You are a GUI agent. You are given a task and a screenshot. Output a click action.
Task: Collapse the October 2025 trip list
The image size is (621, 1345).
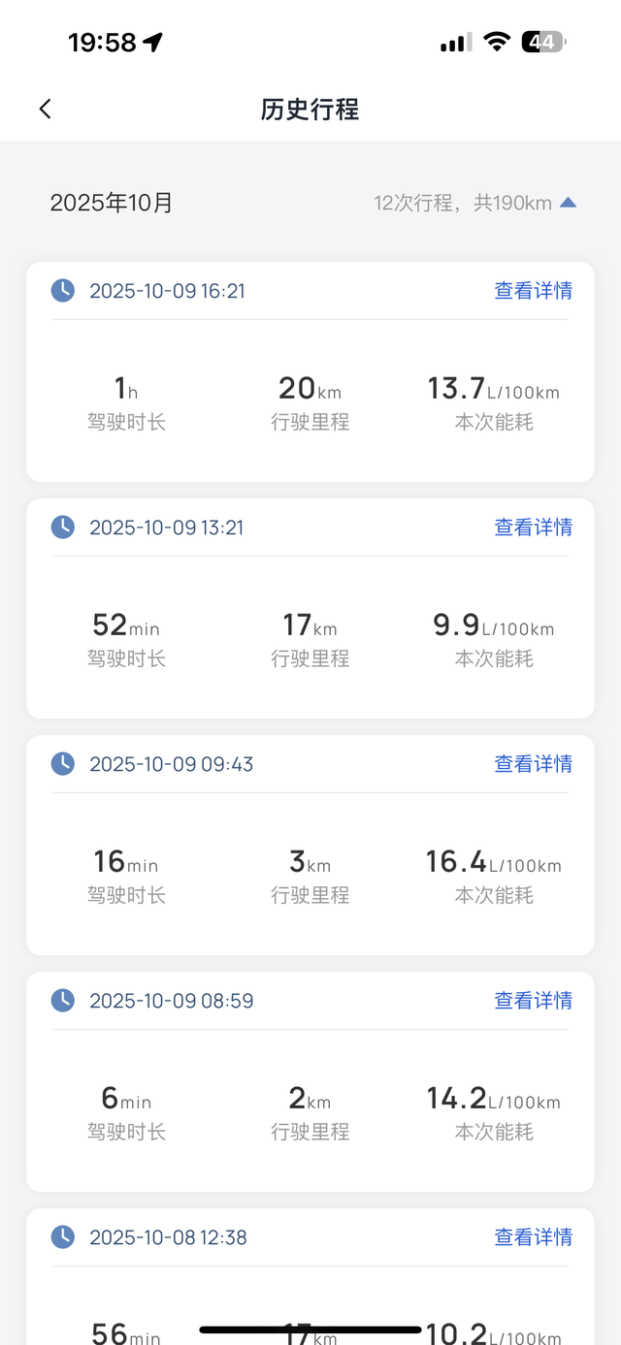coord(566,203)
